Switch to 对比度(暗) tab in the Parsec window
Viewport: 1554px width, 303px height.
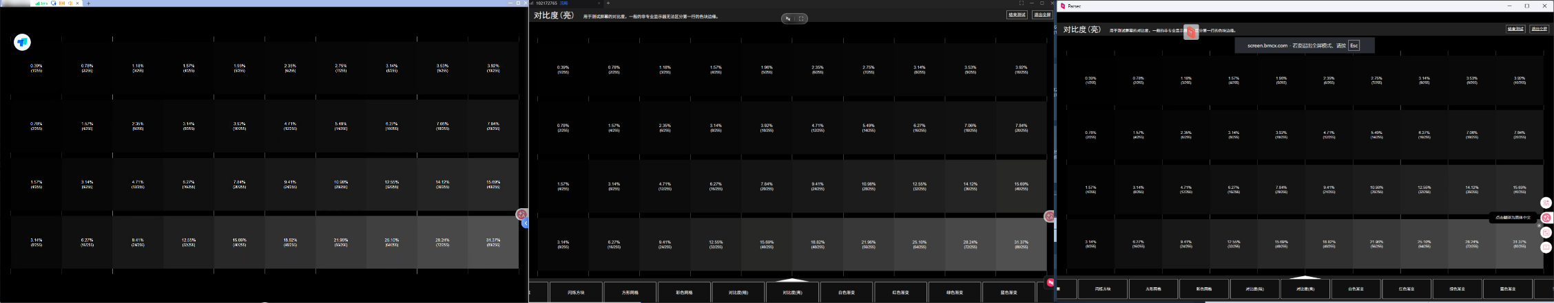tap(1254, 289)
